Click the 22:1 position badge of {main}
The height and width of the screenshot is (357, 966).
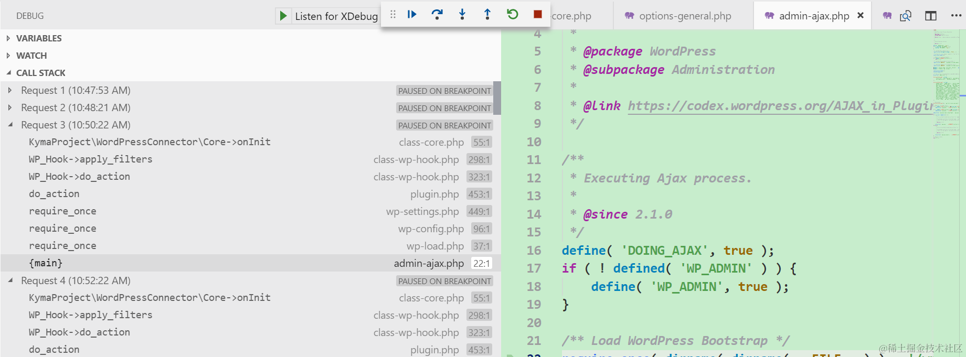click(x=482, y=263)
